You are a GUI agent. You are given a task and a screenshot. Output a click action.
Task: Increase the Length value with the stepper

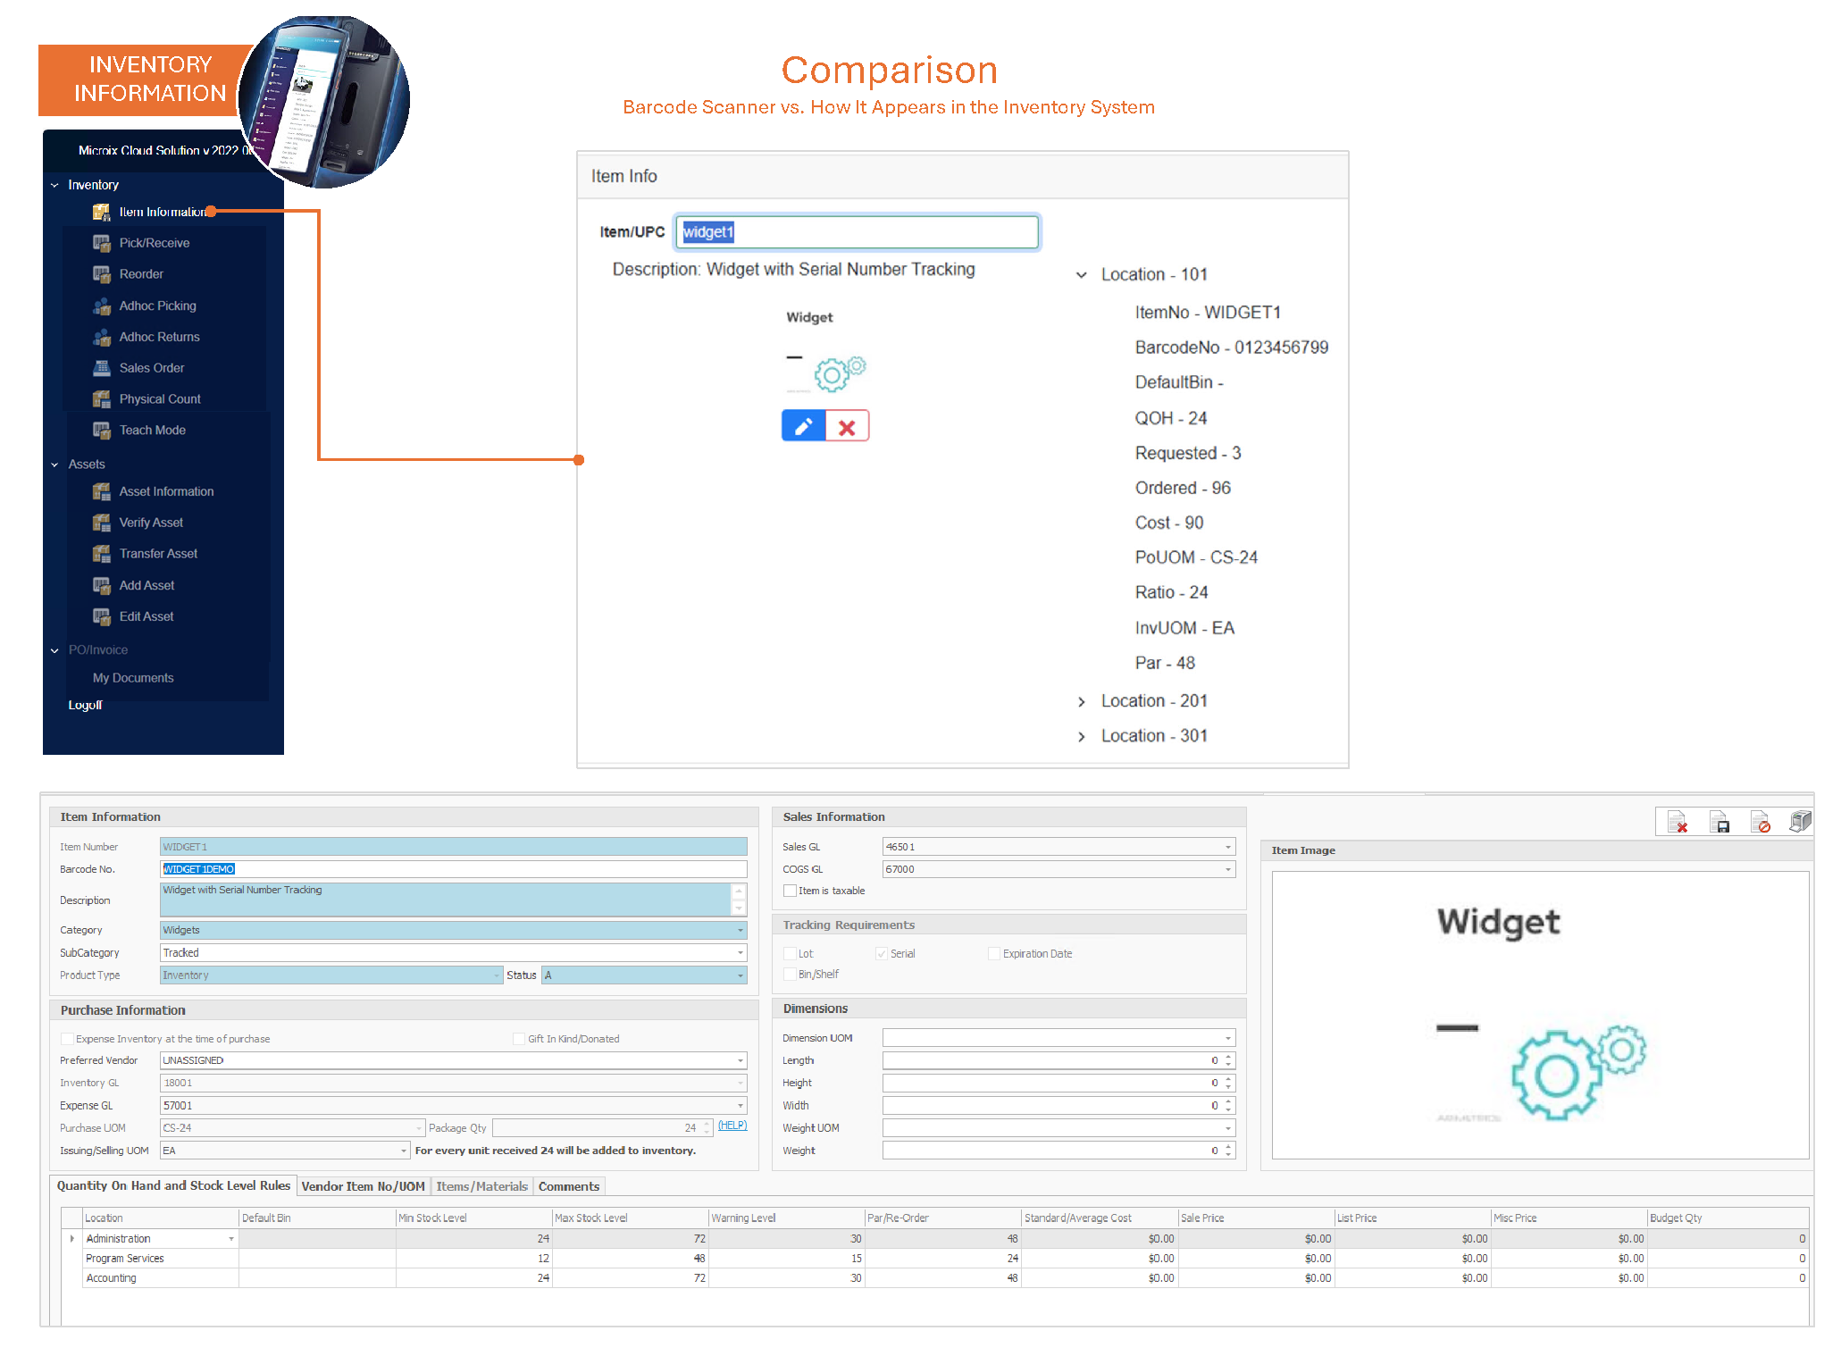(1229, 1057)
